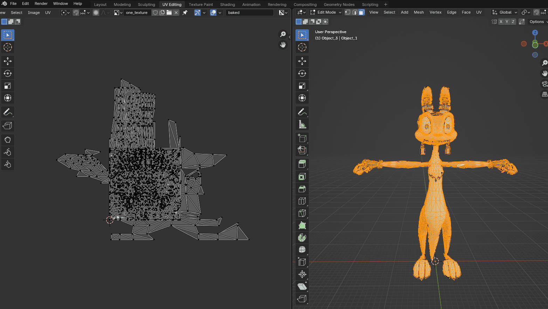The width and height of the screenshot is (548, 309).
Task: Select the Smooth tool
Action: coord(302,250)
